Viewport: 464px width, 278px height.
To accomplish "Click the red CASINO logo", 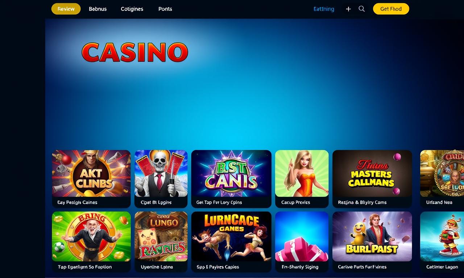I will pyautogui.click(x=135, y=52).
